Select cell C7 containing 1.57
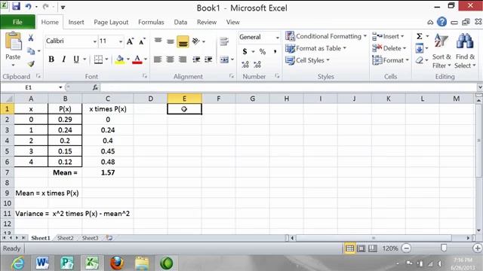483x271 pixels. [x=107, y=172]
